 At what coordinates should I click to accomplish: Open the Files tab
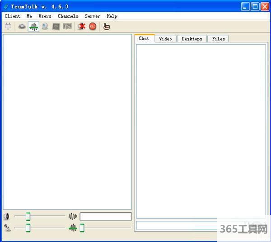(218, 39)
